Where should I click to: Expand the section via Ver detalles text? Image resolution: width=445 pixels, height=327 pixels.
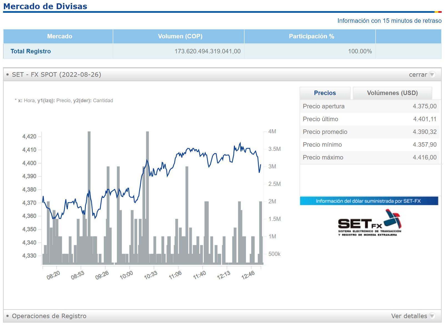[409, 316]
